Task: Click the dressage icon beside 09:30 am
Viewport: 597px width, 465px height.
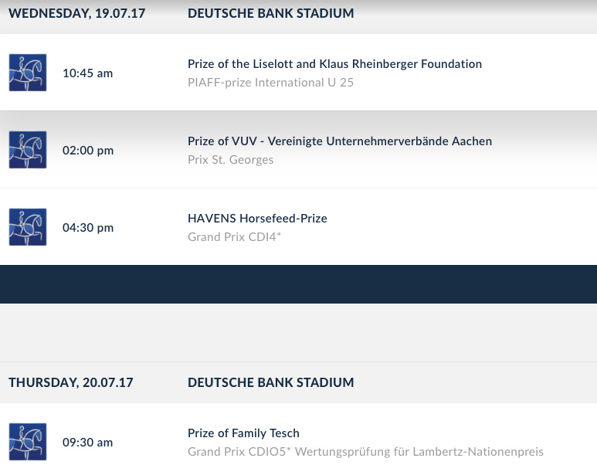Action: point(28,442)
